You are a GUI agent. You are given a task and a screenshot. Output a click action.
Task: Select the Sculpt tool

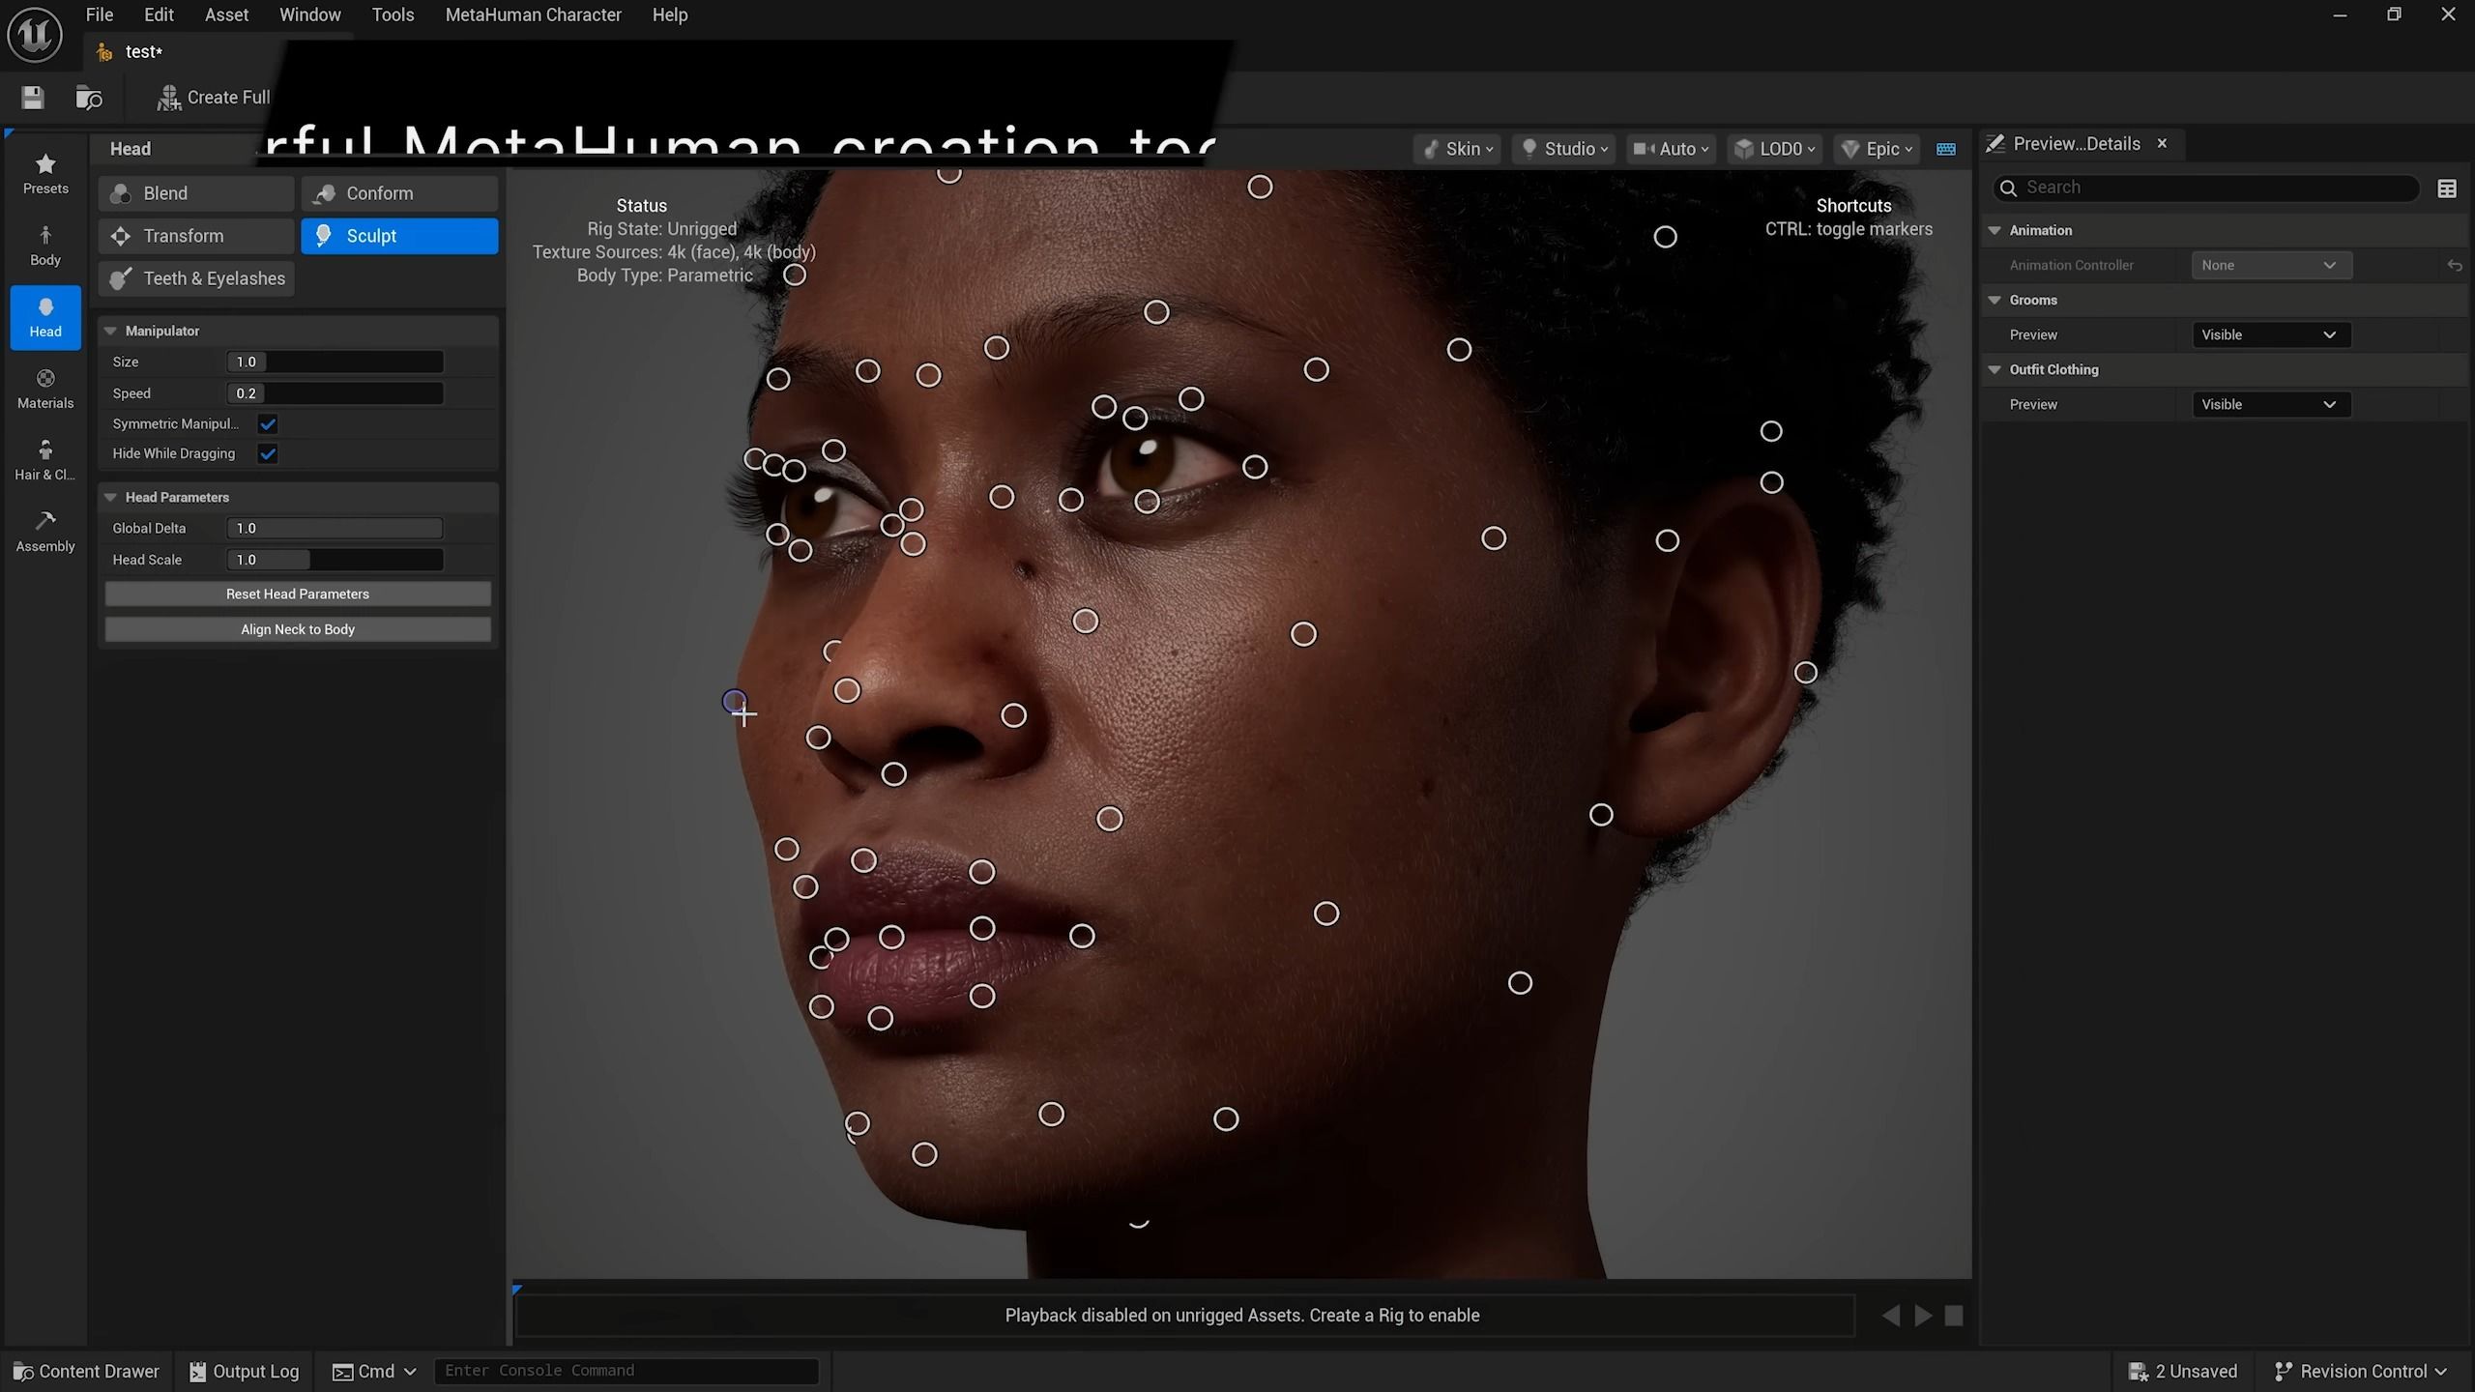(x=399, y=235)
